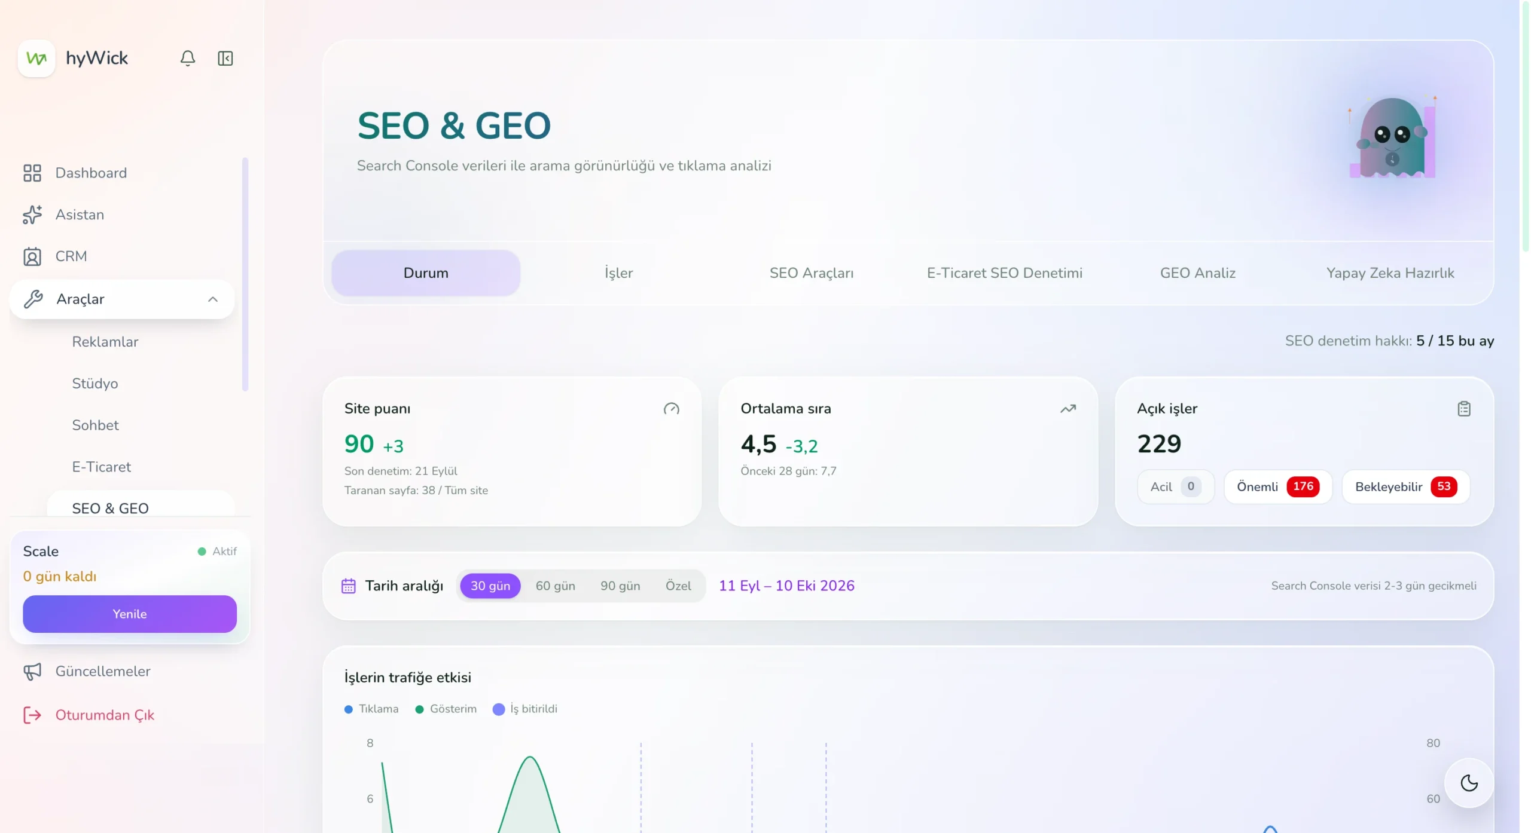Select the 30 gün range
Viewport: 1531px width, 833px height.
pyautogui.click(x=490, y=586)
